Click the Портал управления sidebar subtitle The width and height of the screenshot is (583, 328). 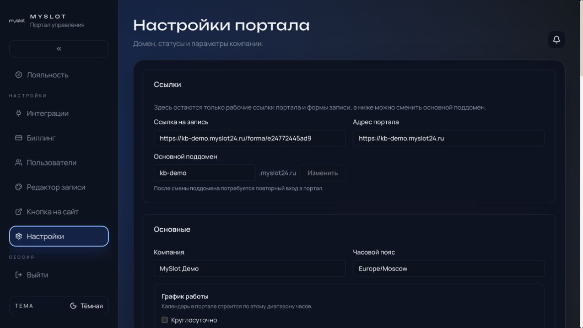point(57,25)
